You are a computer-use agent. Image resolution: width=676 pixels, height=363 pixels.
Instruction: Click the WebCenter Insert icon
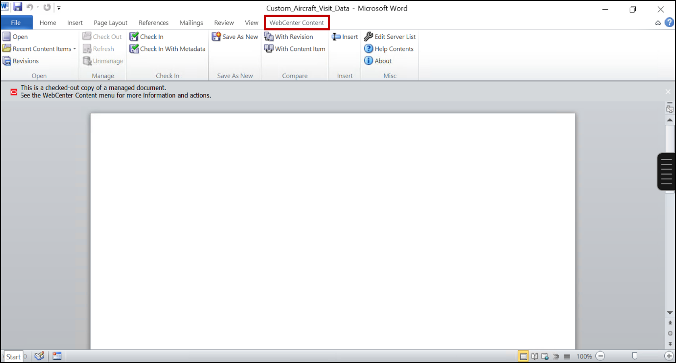pyautogui.click(x=336, y=37)
